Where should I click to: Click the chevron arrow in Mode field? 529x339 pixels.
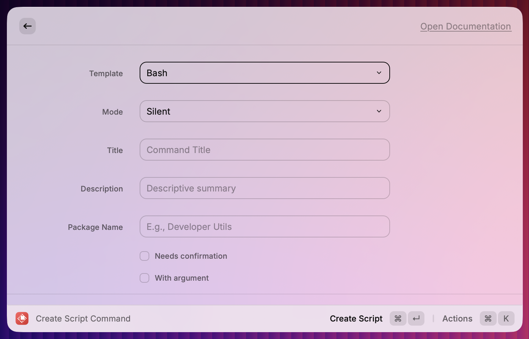(x=379, y=111)
